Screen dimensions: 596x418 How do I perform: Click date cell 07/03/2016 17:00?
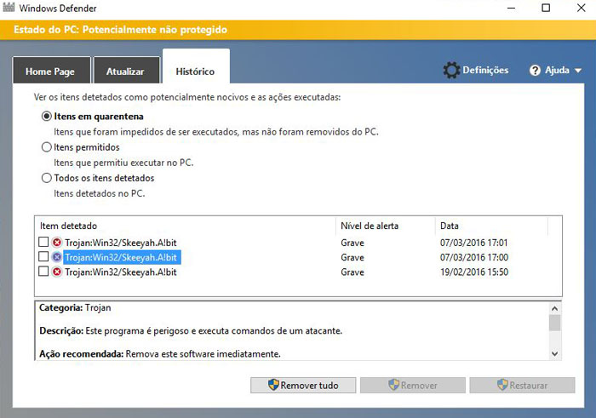474,257
